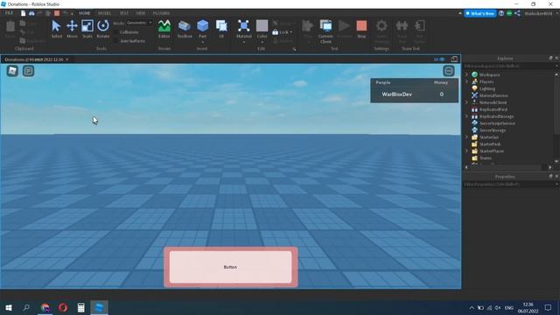Open the Terrain Editor
Screen dimensions: 560x315
coord(164,29)
